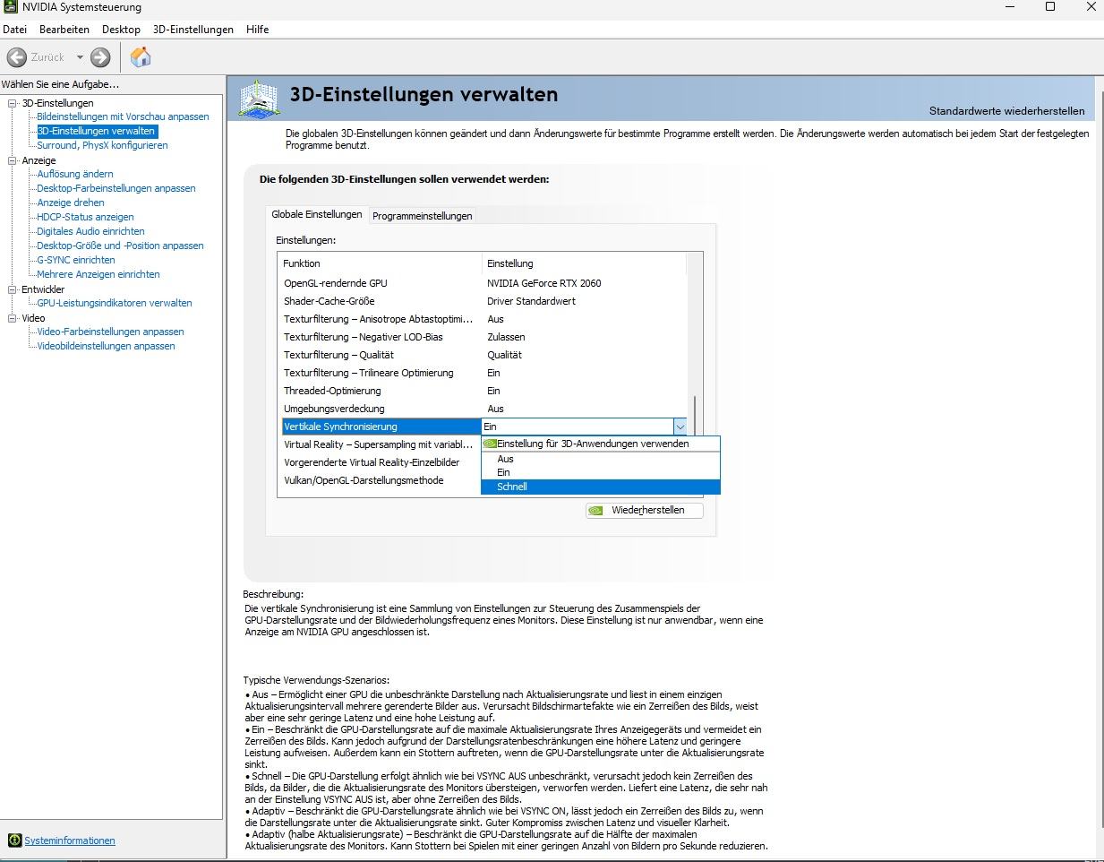
Task: Click the back arrow navigation icon
Action: pos(16,57)
